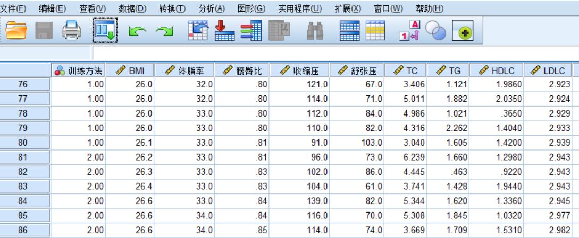Click LDLC cell 2.982 in row 86
This screenshot has width=579, height=238.
(548, 230)
